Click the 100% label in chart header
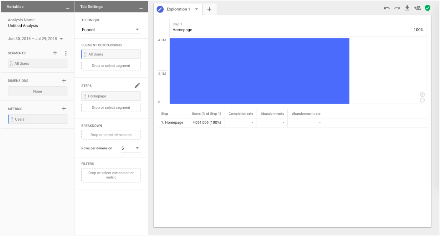This screenshot has height=236, width=440. tap(418, 30)
